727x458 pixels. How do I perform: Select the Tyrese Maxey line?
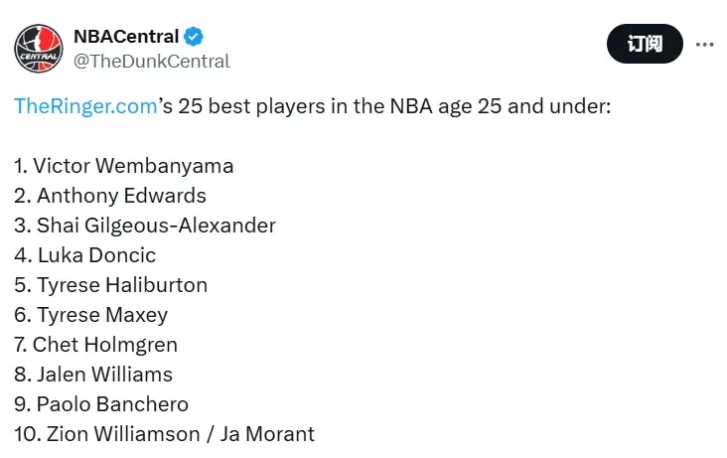point(102,315)
